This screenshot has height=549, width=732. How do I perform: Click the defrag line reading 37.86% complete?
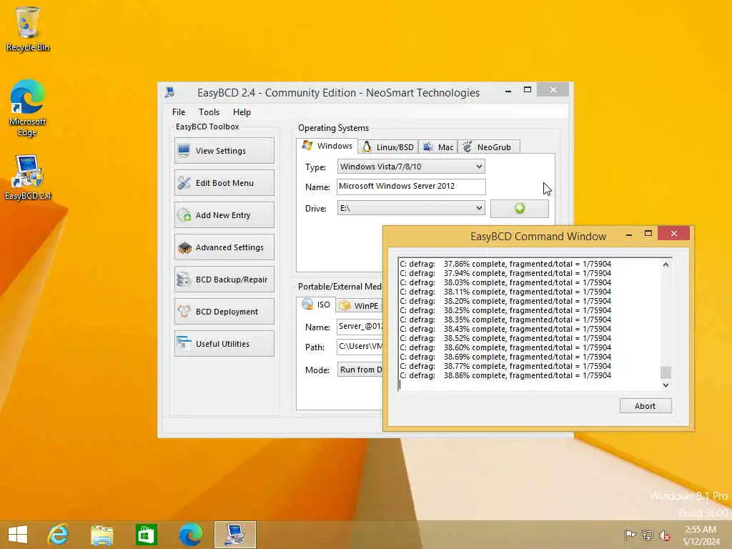505,264
